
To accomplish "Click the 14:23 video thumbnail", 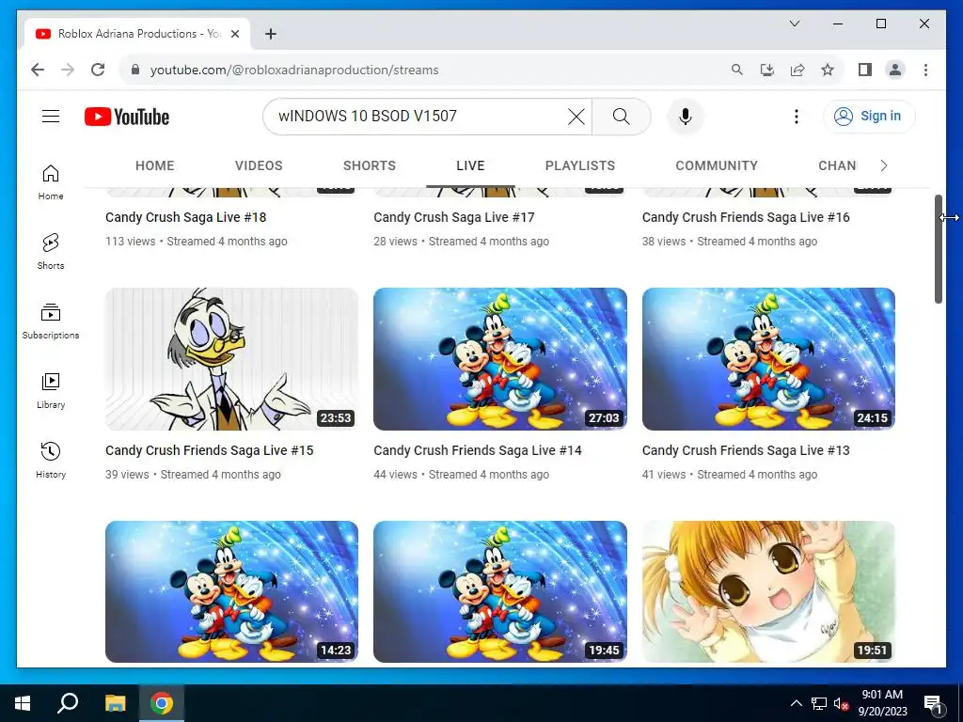I will click(231, 591).
